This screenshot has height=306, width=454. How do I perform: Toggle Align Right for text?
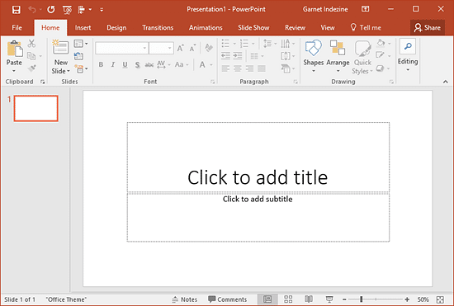249,68
